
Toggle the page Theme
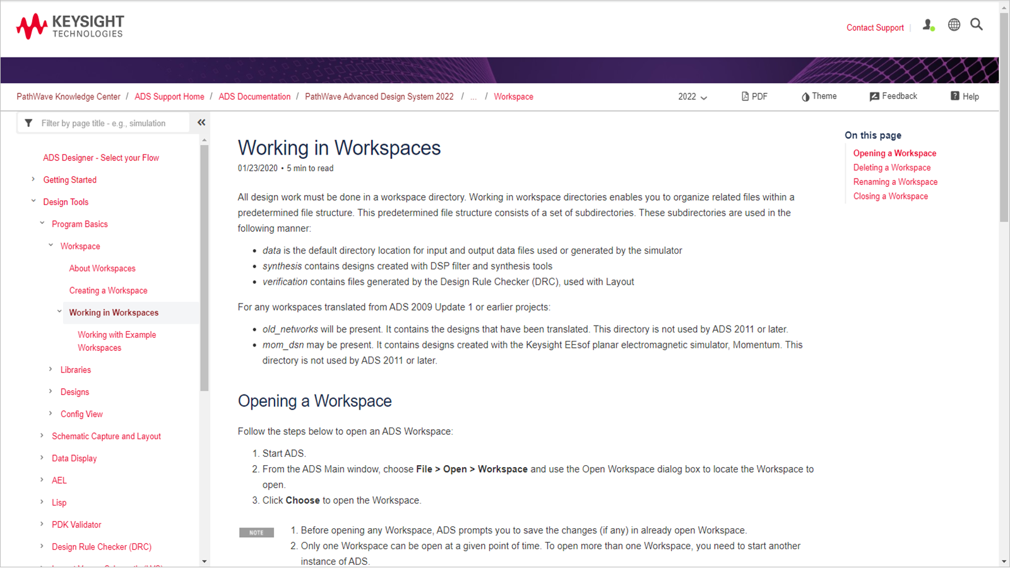click(819, 97)
